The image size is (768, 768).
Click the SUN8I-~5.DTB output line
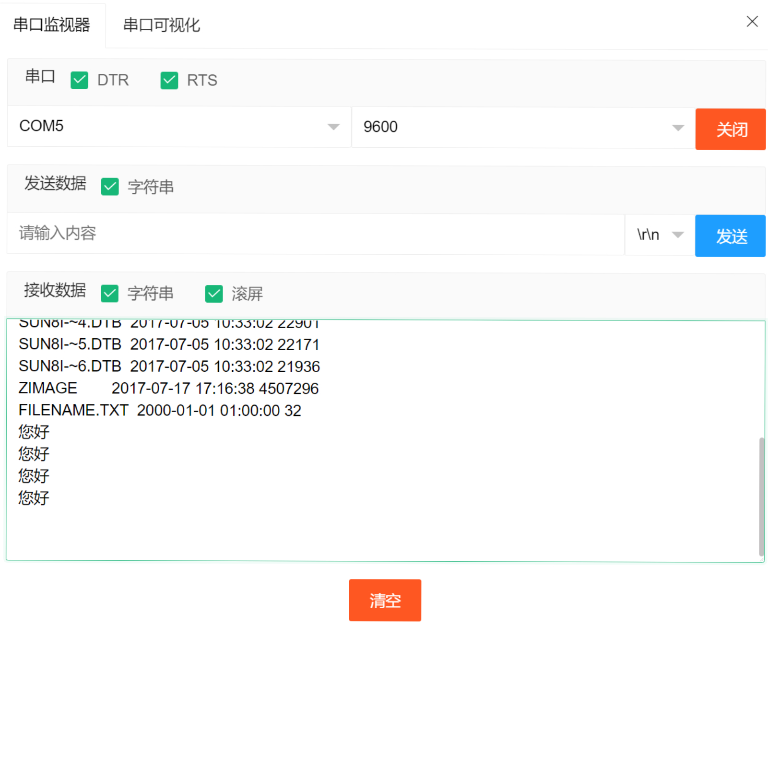coord(169,344)
